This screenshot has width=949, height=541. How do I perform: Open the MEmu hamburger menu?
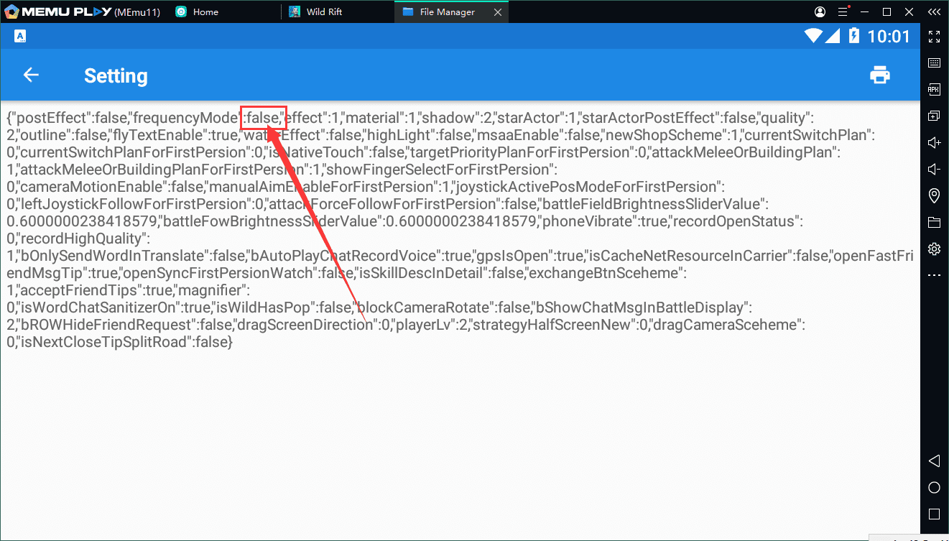click(843, 12)
